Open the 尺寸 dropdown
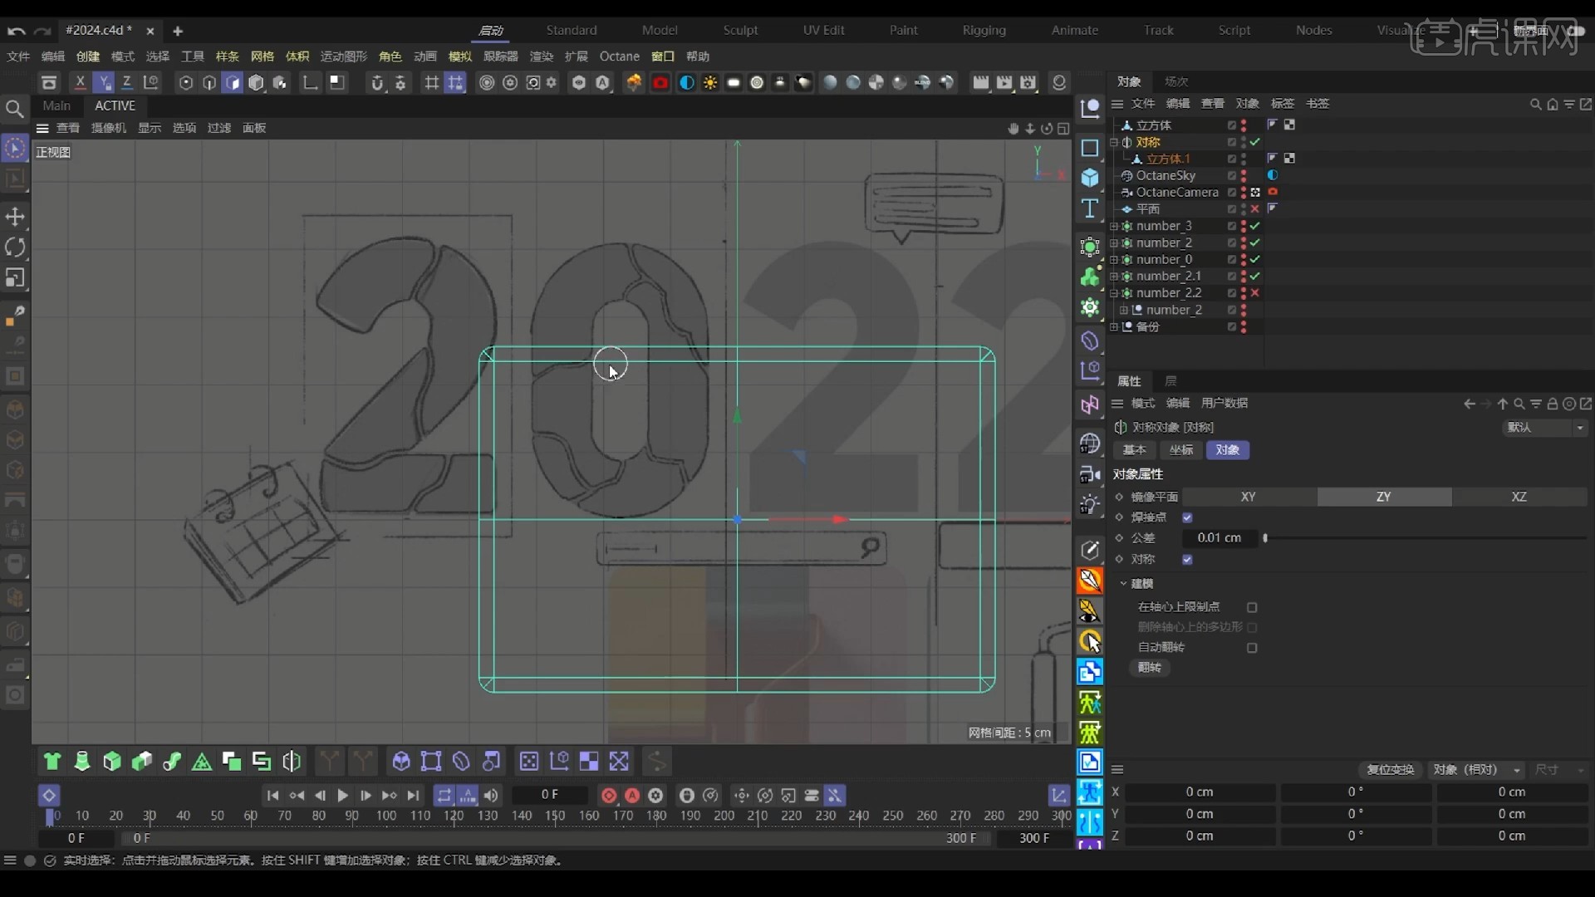Image resolution: width=1595 pixels, height=897 pixels. pyautogui.click(x=1559, y=770)
